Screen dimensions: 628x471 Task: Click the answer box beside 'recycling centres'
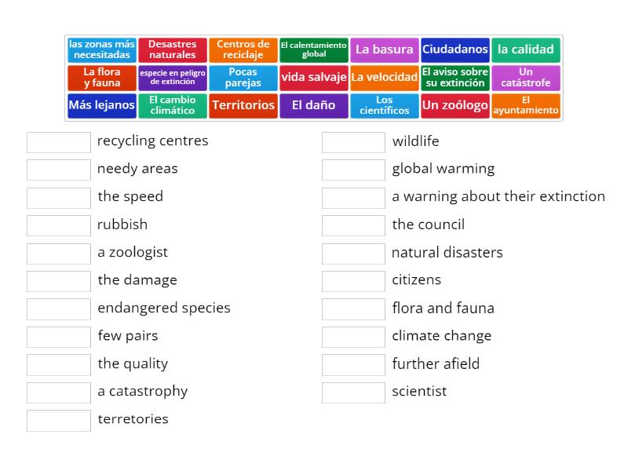tap(58, 142)
